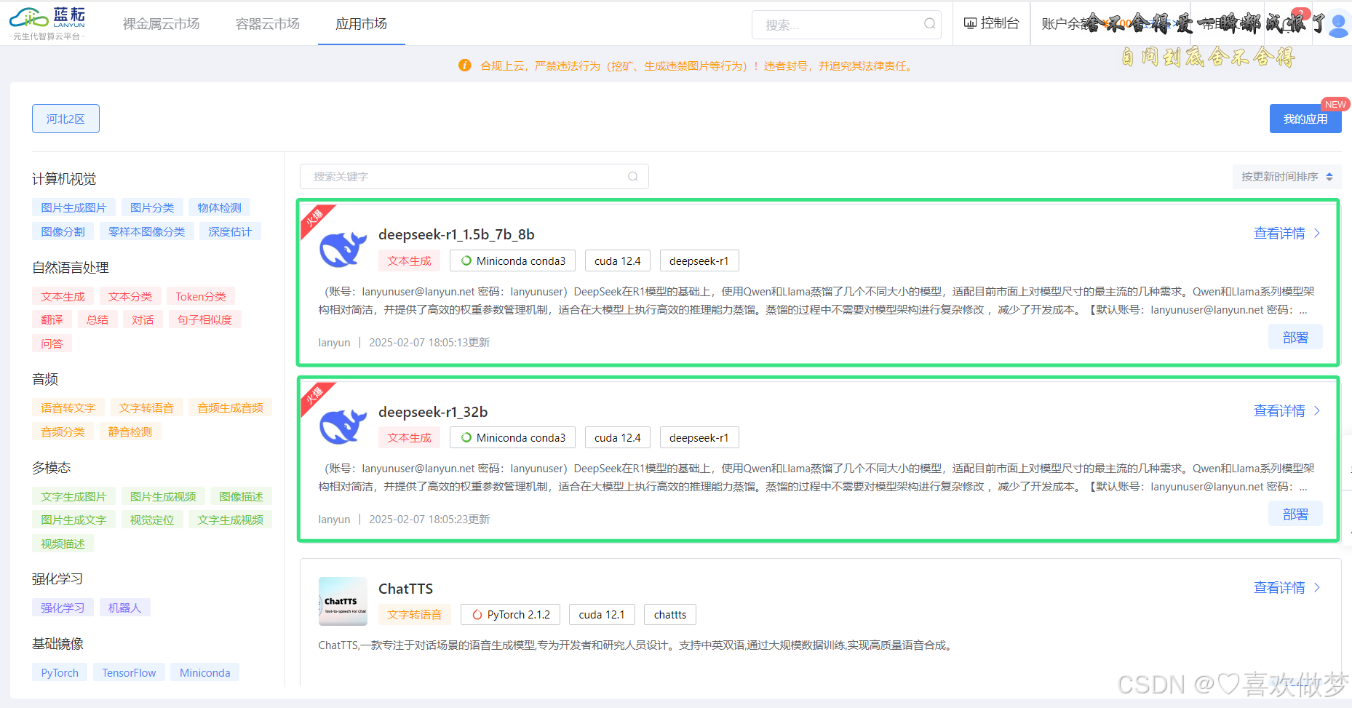Filter by 零样本图像分类 tag
The width and height of the screenshot is (1352, 708).
tap(146, 232)
